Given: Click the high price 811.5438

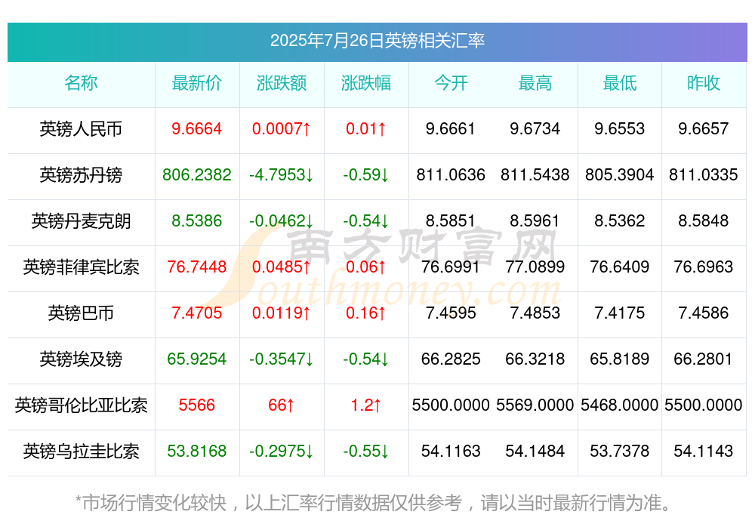Looking at the screenshot, I should click(535, 174).
